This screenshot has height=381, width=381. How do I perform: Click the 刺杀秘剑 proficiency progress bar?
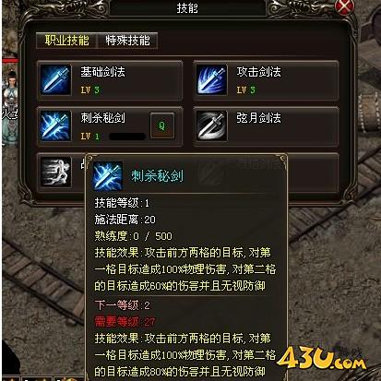click(x=127, y=137)
